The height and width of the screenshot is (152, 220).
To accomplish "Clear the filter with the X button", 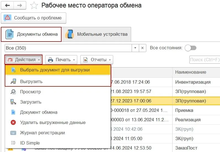I will (x=142, y=48).
